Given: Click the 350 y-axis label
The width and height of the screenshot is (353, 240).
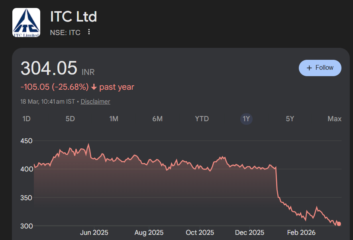Looking at the screenshot, I should [26, 198].
